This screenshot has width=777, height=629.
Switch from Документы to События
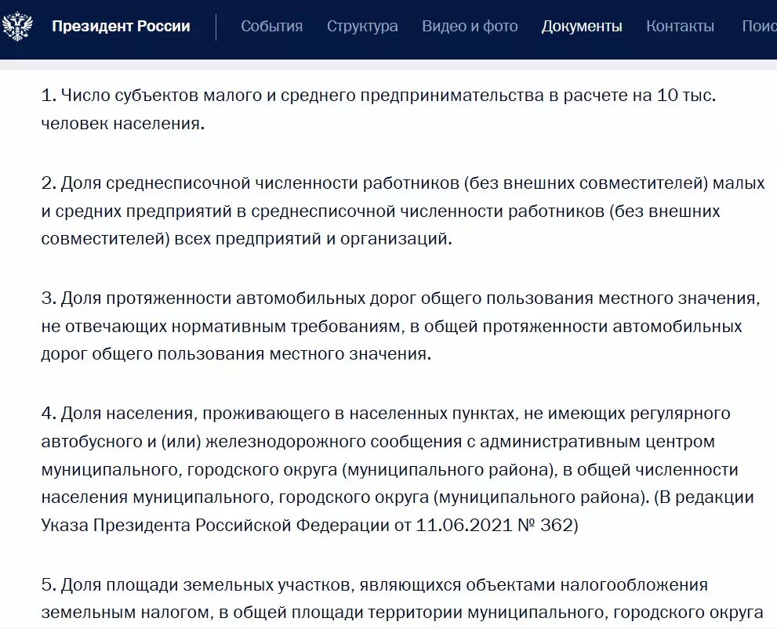[x=272, y=26]
